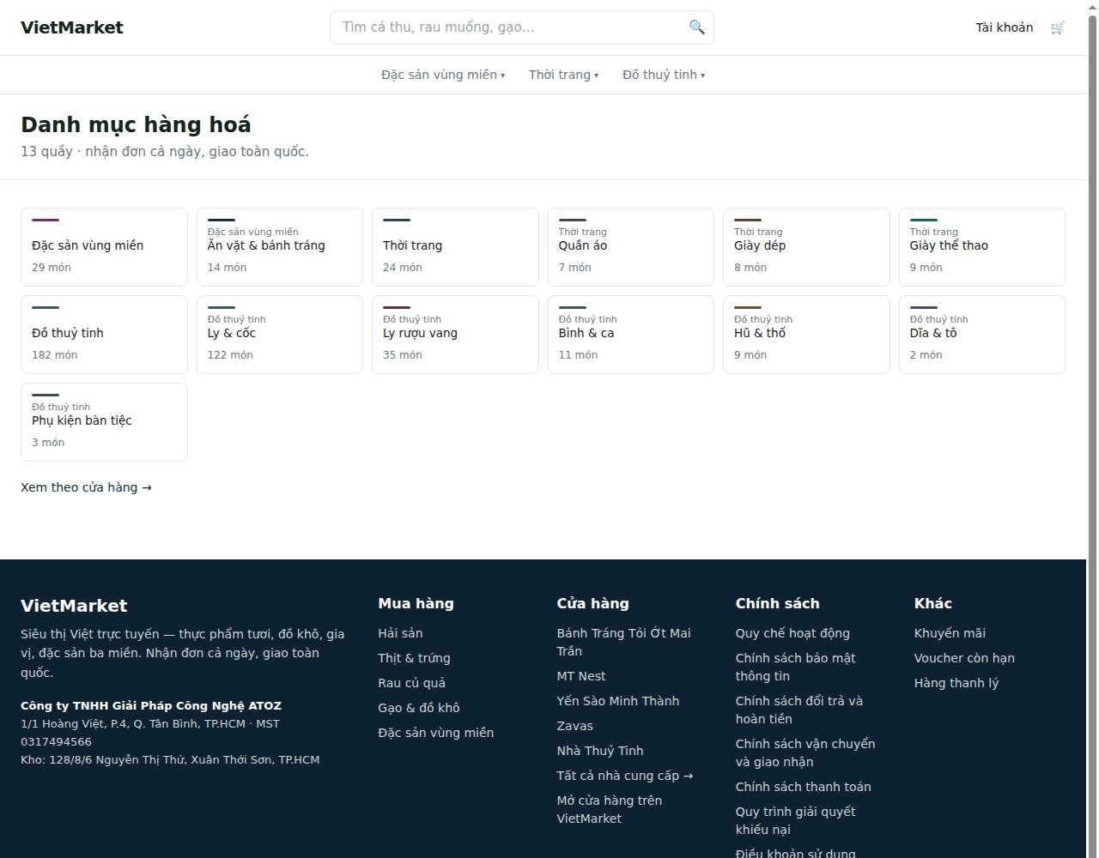Expand Thời trang dropdown menu
Viewport: 1099px width, 858px height.
tap(563, 75)
